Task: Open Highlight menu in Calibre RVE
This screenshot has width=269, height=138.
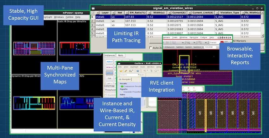Action: (134, 67)
